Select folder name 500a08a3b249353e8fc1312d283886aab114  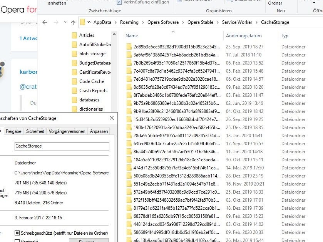click(x=177, y=176)
